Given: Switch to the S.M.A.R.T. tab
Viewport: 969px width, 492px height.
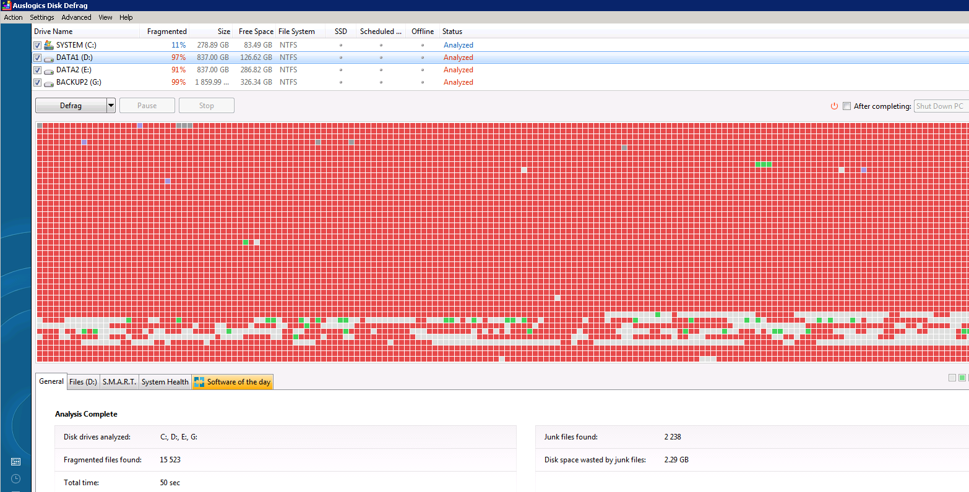Looking at the screenshot, I should (119, 382).
